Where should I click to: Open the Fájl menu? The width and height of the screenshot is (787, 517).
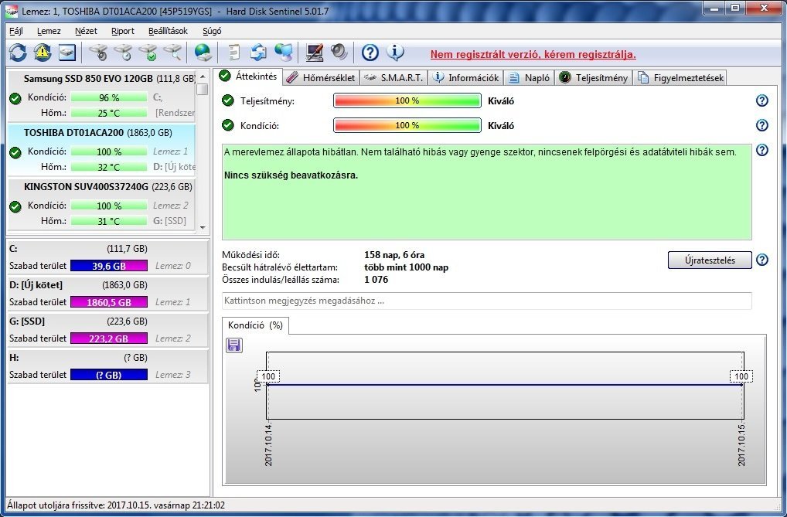pyautogui.click(x=16, y=31)
